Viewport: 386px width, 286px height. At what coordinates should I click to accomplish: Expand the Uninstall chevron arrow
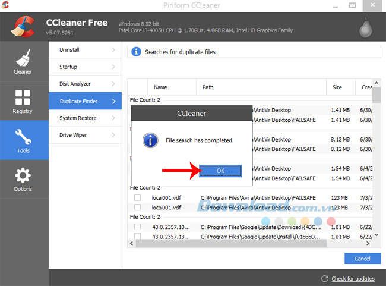(113, 49)
